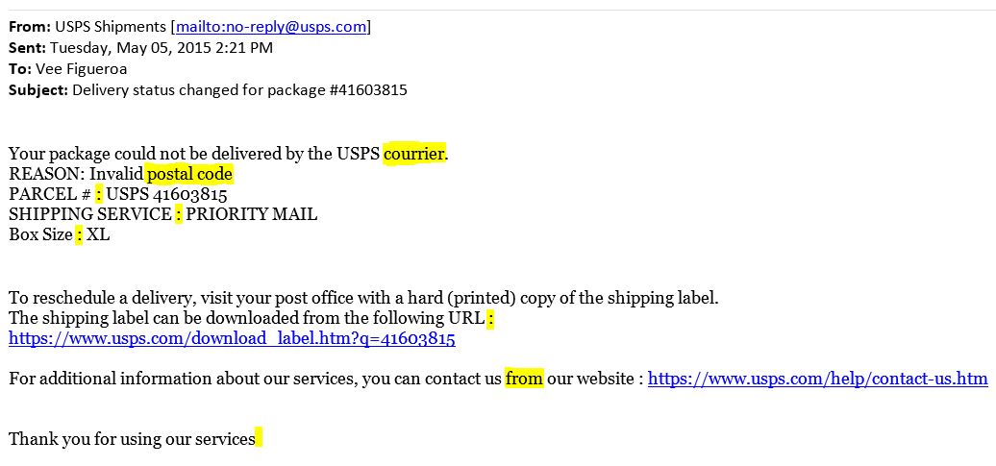Click the highlighted colon after 'following URL'
This screenshot has height=466, width=996.
(x=489, y=318)
